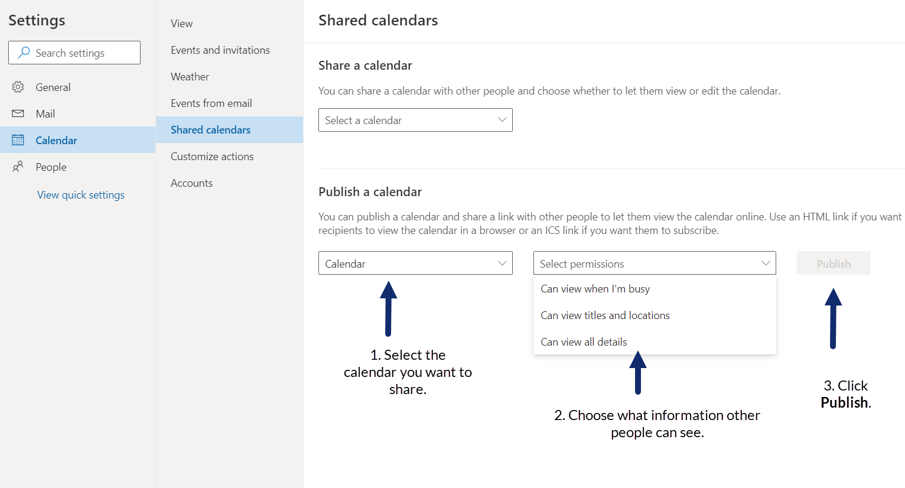Image resolution: width=905 pixels, height=488 pixels.
Task: Open the Calendar dropdown under Publish a calendar
Action: tap(415, 263)
